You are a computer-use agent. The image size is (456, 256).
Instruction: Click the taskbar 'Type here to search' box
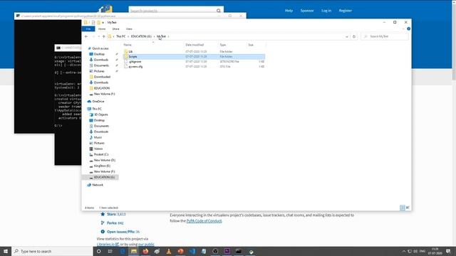52,251
